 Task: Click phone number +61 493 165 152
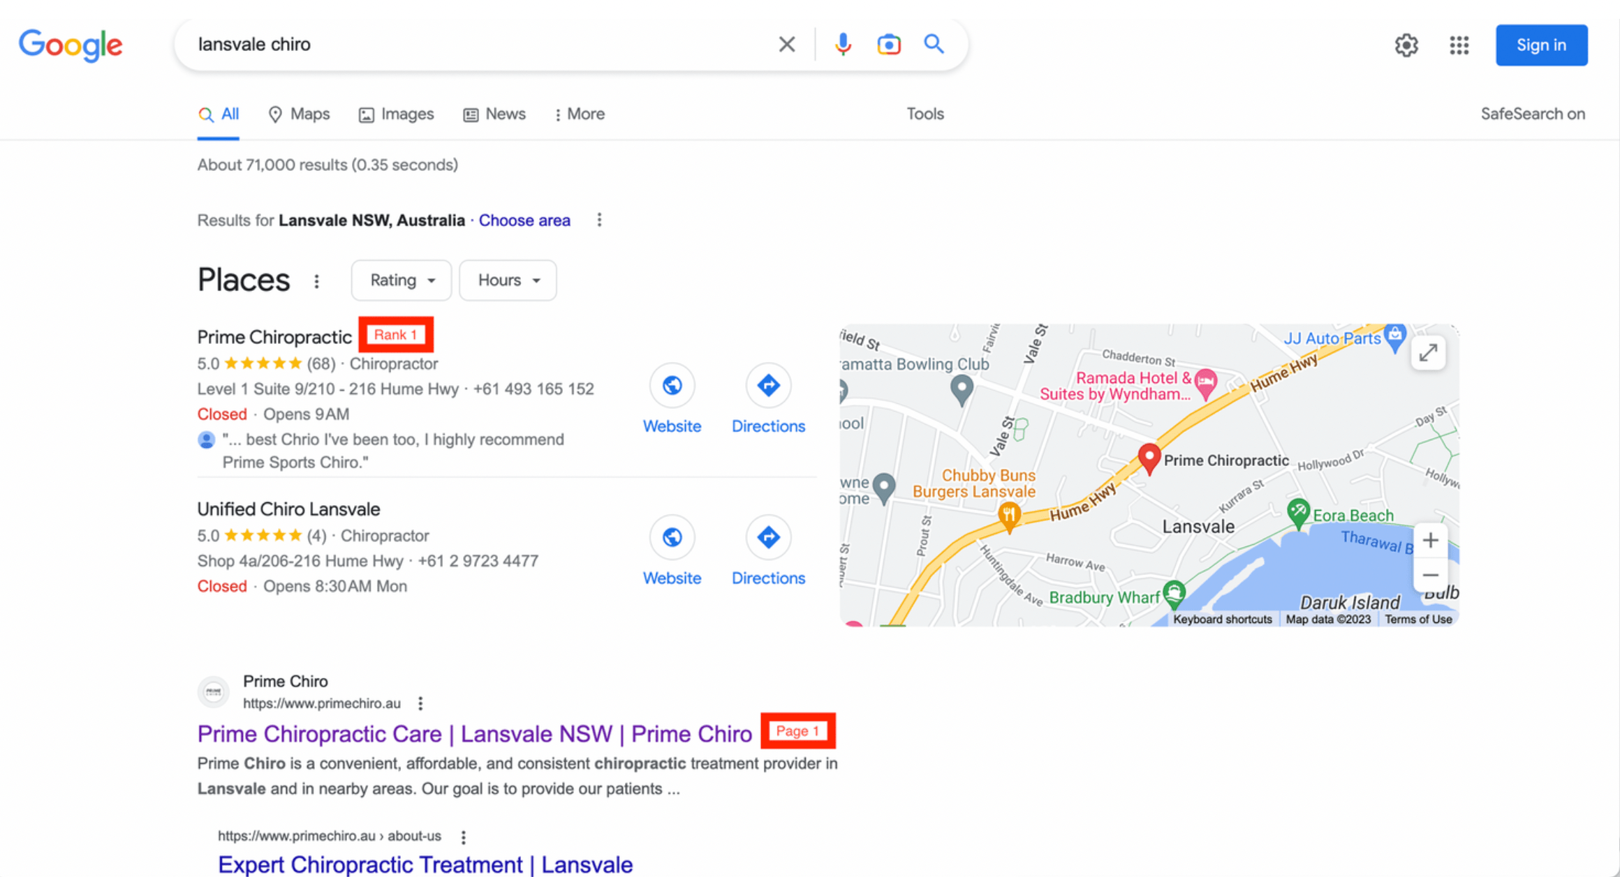coord(533,389)
